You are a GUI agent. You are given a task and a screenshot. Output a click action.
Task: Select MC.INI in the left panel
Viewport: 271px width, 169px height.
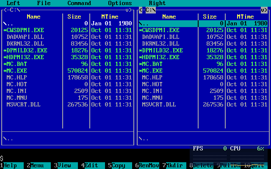[68, 91]
